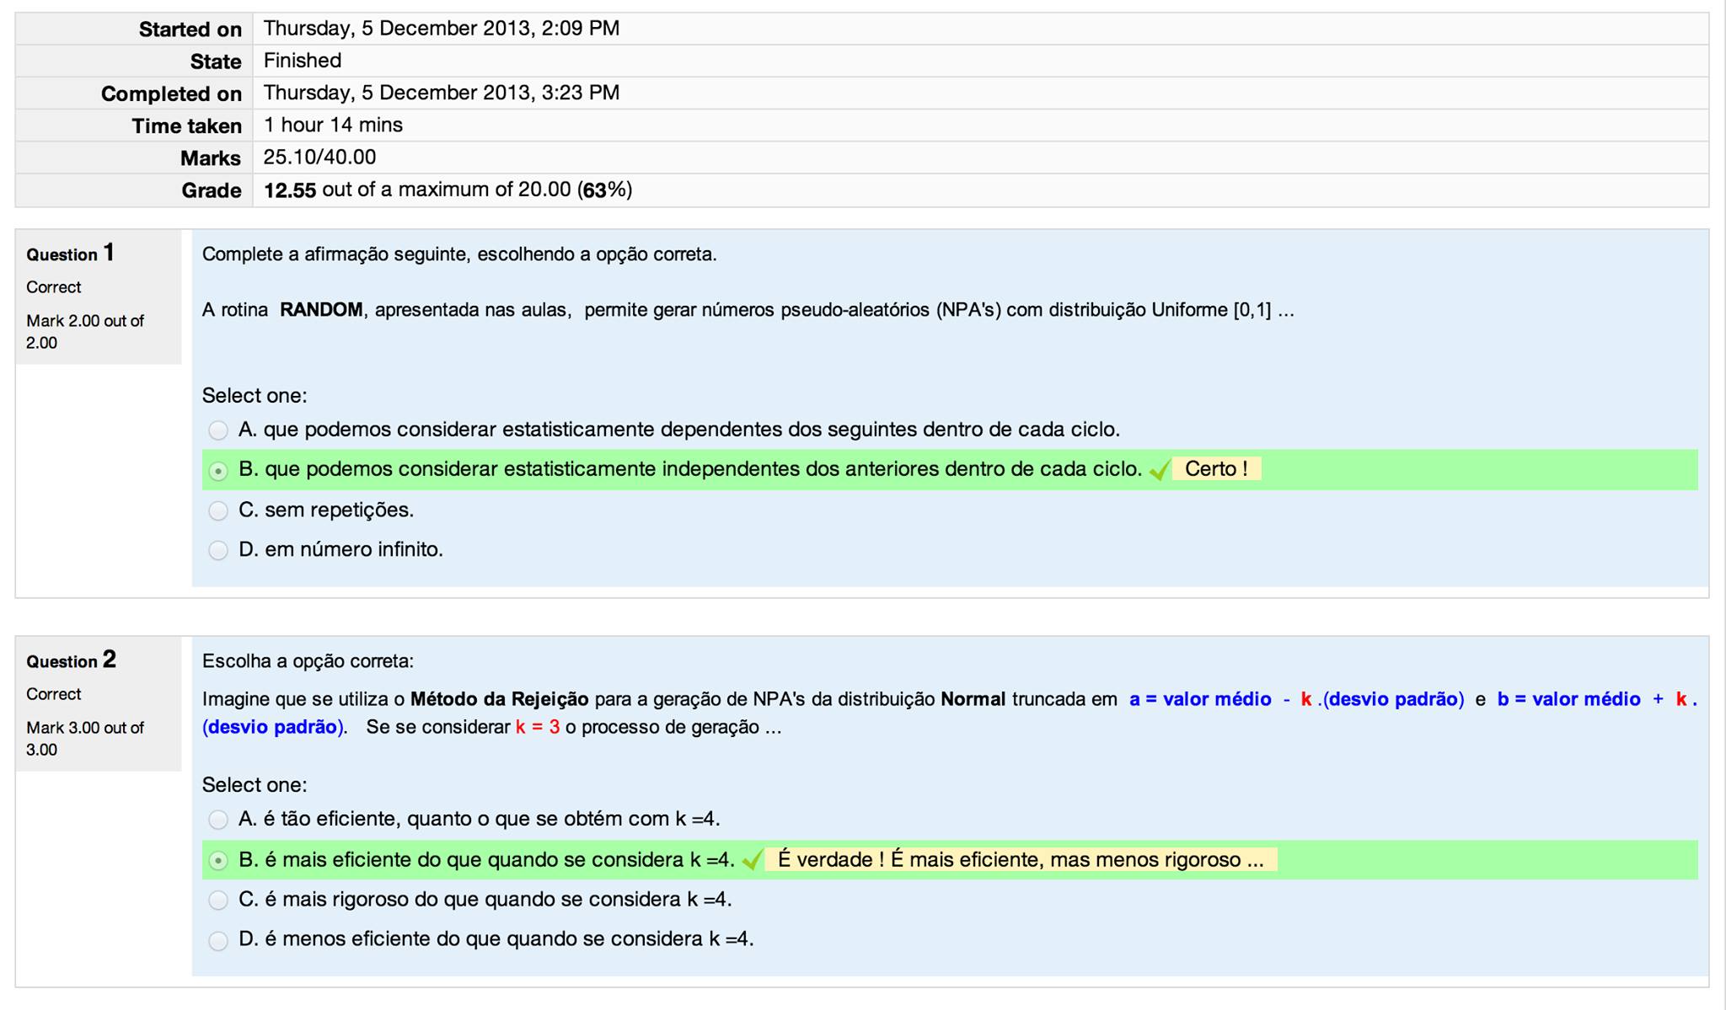Select Question 2 option A radio button
This screenshot has height=1010, width=1726.
click(x=218, y=820)
